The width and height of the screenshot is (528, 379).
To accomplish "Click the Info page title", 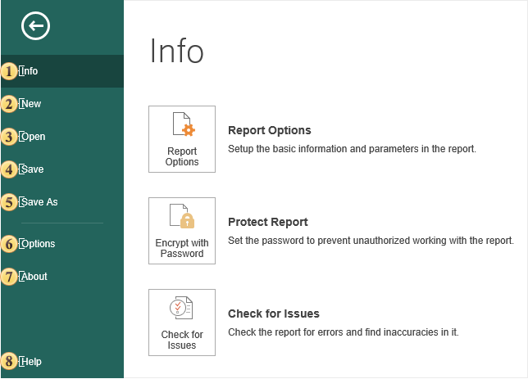I will pyautogui.click(x=176, y=52).
